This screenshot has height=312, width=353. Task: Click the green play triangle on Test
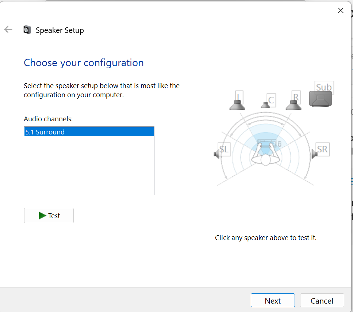(42, 216)
